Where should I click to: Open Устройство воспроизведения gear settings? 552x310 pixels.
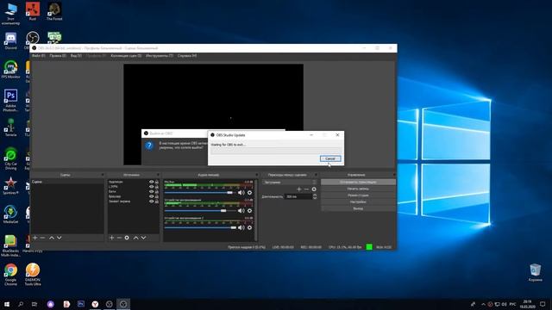(x=249, y=210)
